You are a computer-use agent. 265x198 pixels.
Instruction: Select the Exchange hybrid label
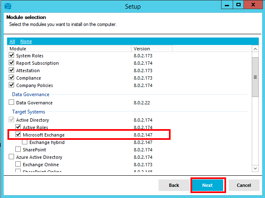(47, 142)
